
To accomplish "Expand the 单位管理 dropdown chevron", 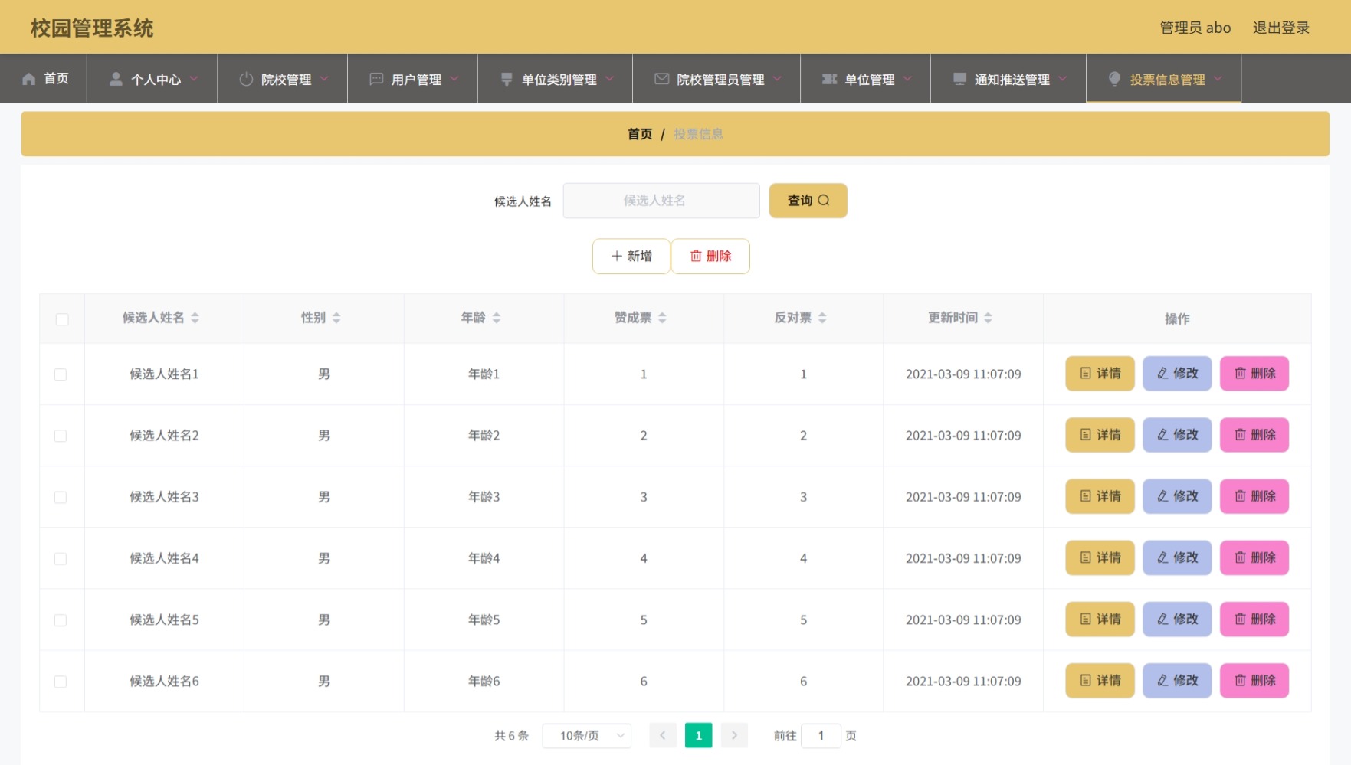I will point(907,79).
